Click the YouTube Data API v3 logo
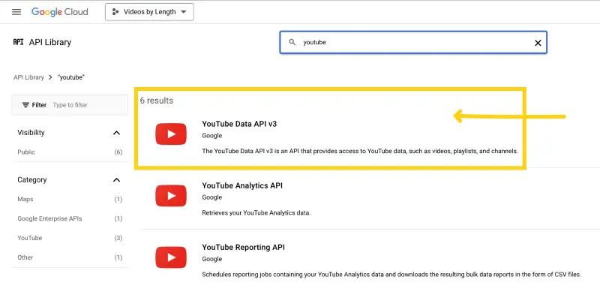This screenshot has width=600, height=289. [x=171, y=134]
